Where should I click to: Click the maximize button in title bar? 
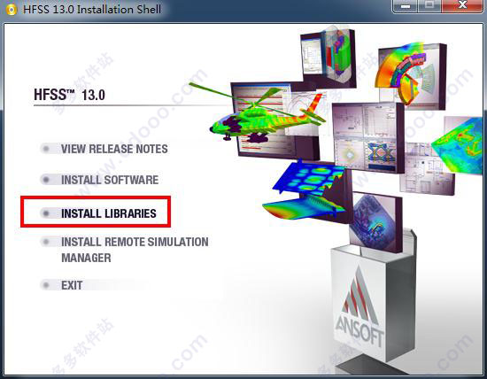pos(429,5)
